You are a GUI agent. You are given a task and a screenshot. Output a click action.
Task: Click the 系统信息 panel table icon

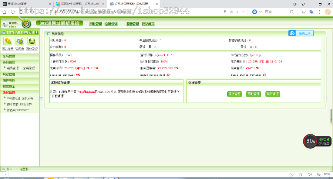[x=48, y=34]
